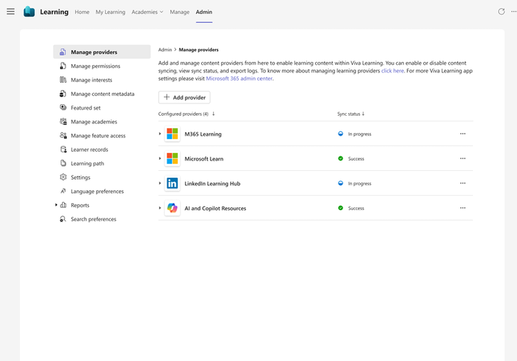Open Settings in the admin sidebar
This screenshot has height=361, width=517.
[81, 177]
